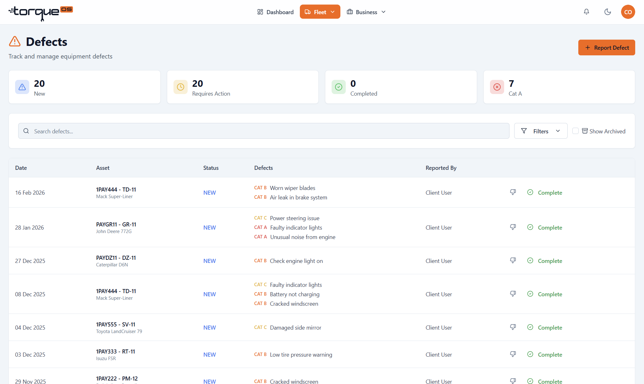
Task: Click the red Cat A stat icon
Action: pos(497,87)
